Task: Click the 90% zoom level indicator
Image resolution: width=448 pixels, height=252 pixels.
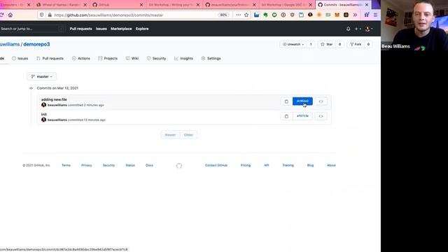Action: click(223, 15)
